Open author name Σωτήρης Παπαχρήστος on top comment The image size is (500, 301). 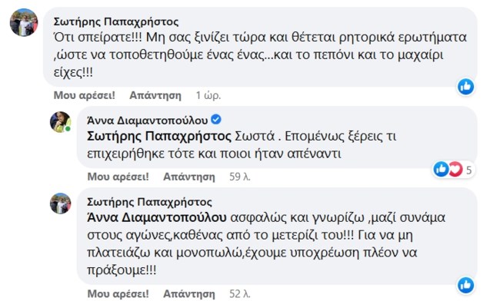click(x=116, y=21)
